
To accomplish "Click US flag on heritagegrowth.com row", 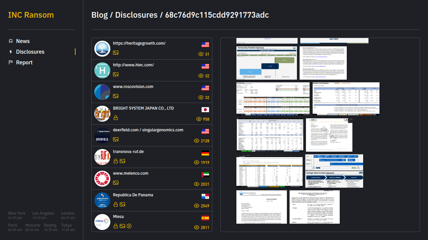I will click(x=205, y=45).
